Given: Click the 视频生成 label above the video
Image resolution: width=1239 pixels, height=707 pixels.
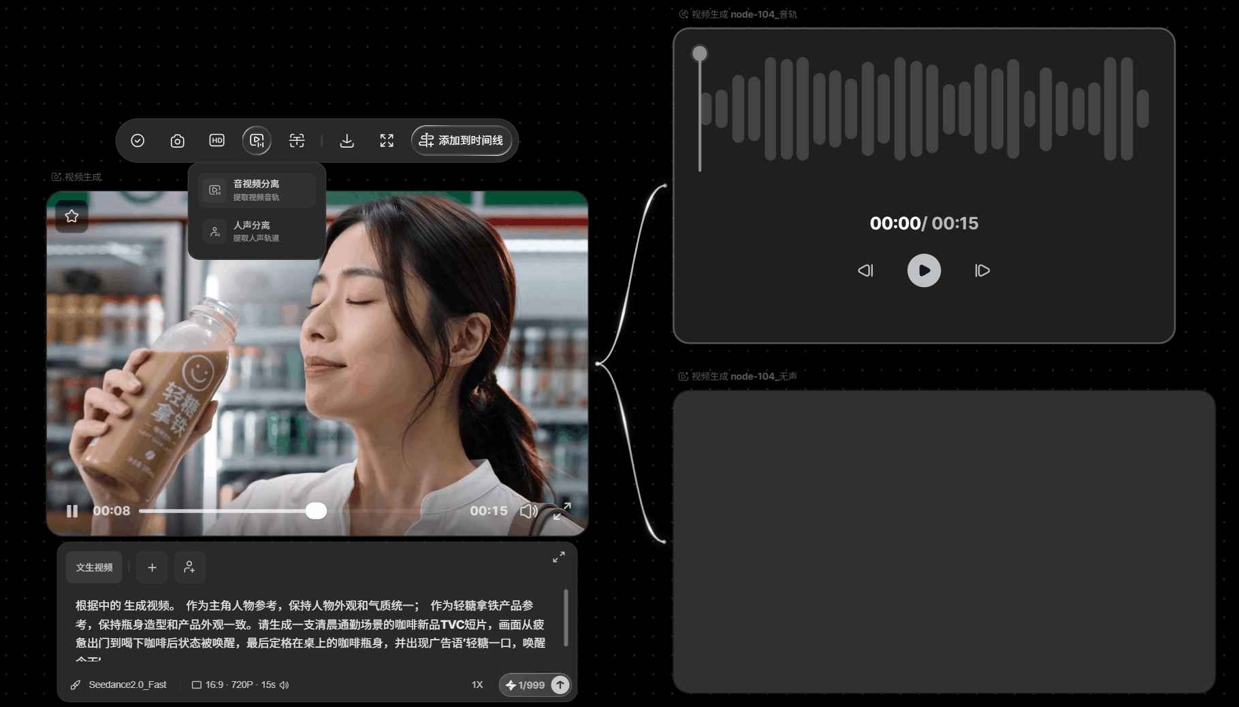Looking at the screenshot, I should pos(77,177).
